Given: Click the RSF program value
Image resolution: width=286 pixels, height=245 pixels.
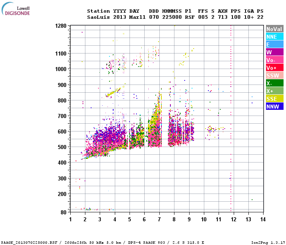Looking at the screenshot, I should 190,17.
